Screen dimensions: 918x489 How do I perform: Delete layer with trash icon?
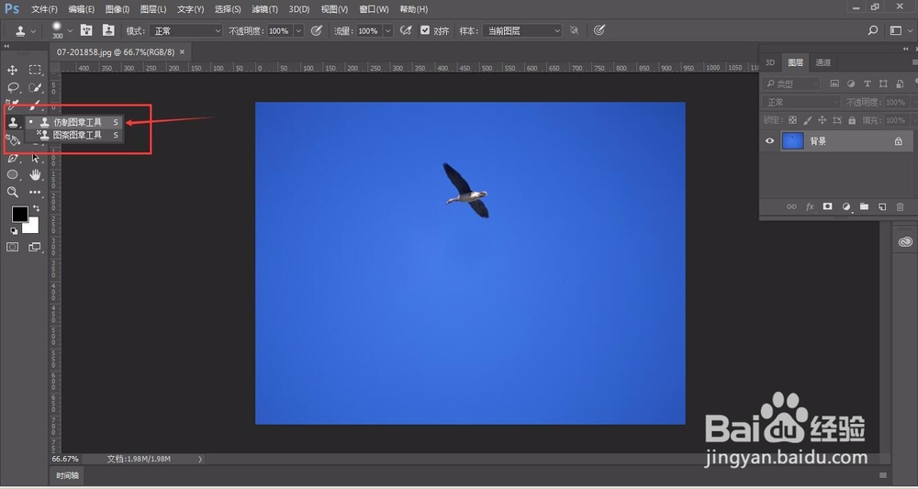pyautogui.click(x=901, y=206)
